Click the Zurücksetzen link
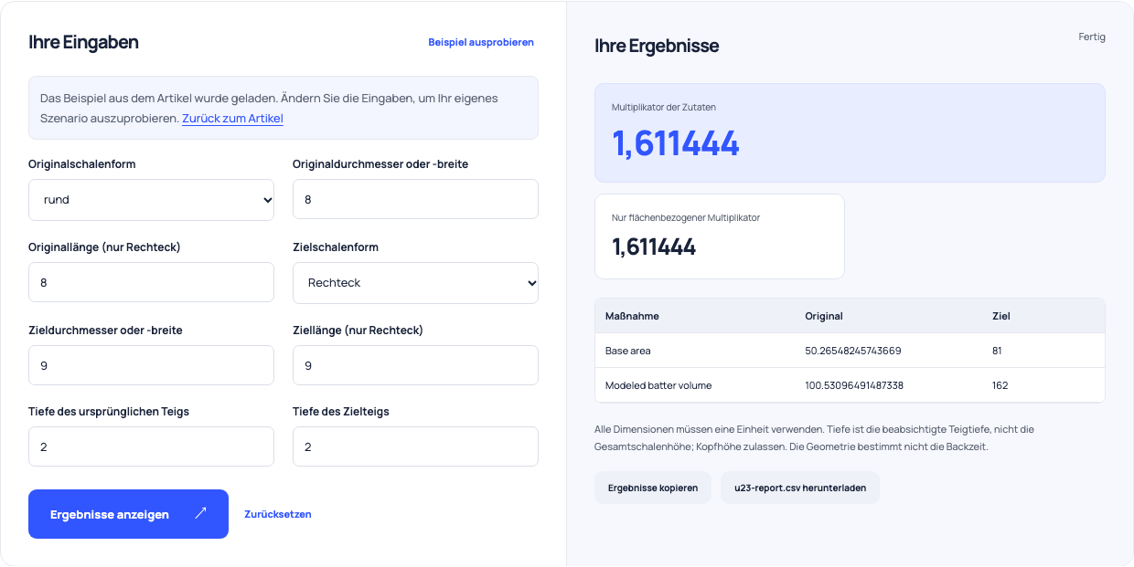 coord(278,514)
